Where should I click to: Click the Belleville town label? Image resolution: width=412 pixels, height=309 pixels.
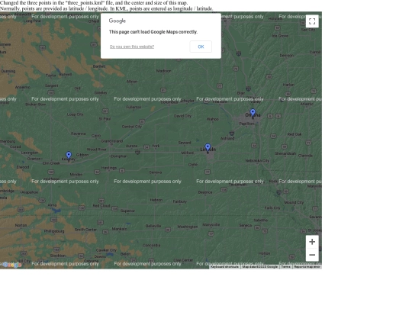(153, 226)
